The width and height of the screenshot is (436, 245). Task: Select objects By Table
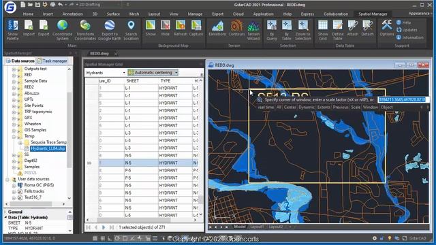(286, 30)
